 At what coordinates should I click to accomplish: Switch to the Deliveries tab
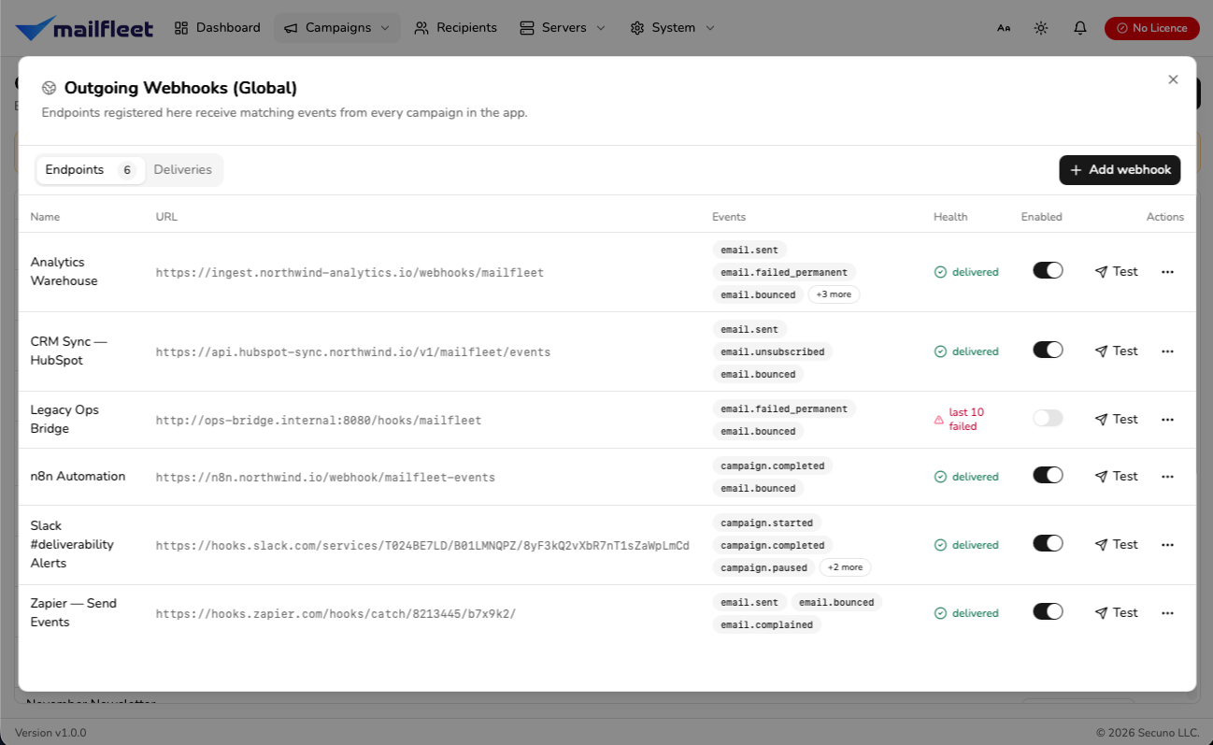pyautogui.click(x=183, y=170)
